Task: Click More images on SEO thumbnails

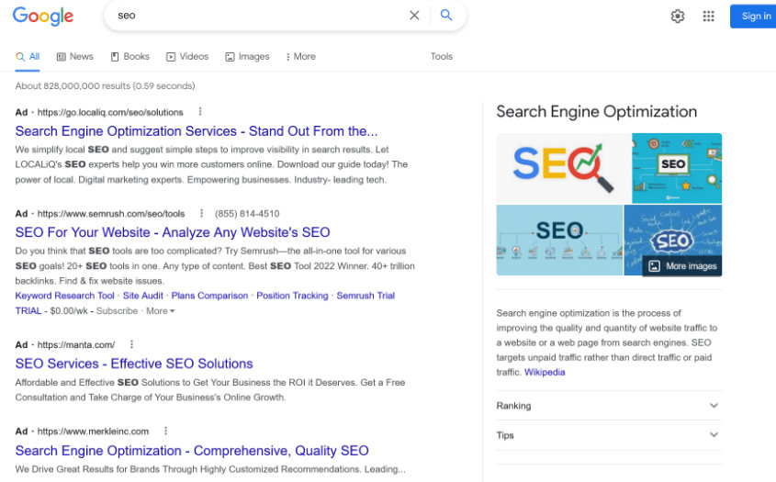Action: 682,266
